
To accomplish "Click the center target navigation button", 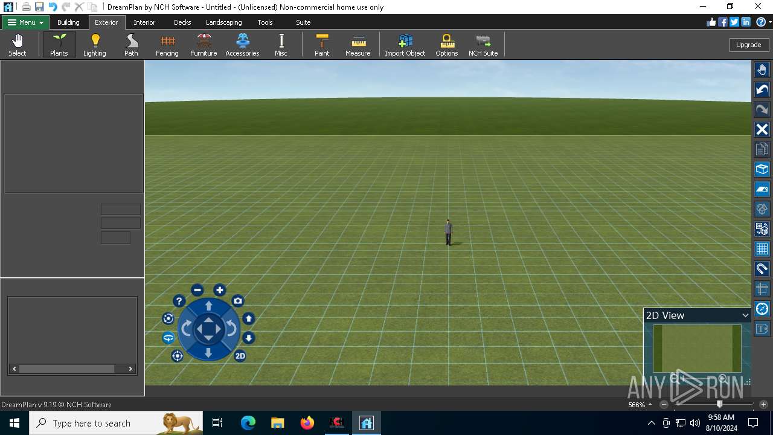I will (177, 356).
